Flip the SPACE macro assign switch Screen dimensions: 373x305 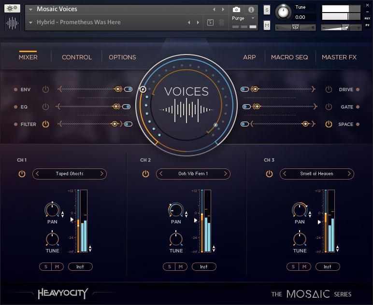click(245, 124)
